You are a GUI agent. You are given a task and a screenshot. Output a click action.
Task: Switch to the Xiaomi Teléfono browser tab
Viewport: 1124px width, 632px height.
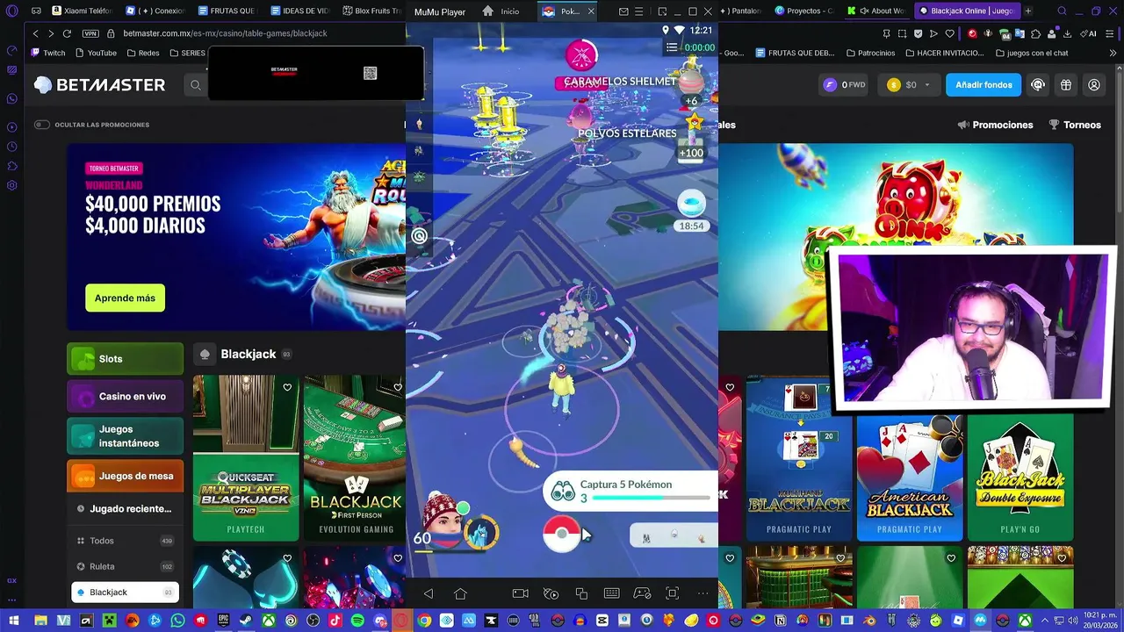(x=82, y=11)
